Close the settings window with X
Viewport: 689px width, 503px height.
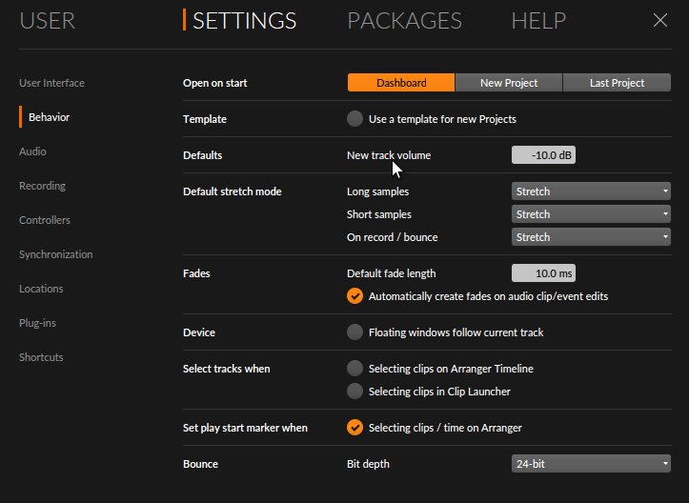click(660, 21)
